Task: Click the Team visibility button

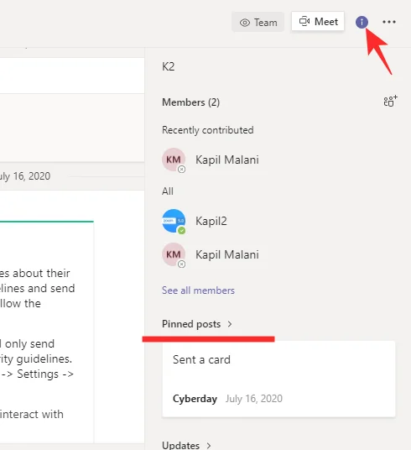Action: click(258, 22)
